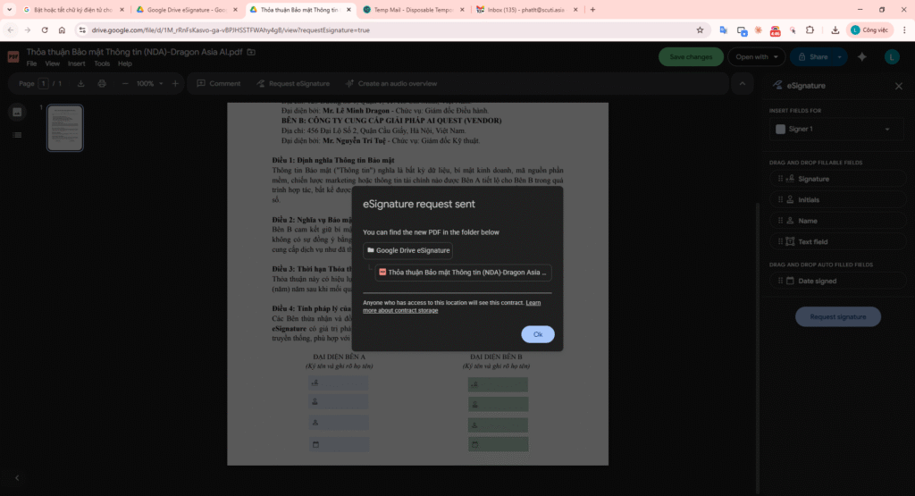Image resolution: width=915 pixels, height=496 pixels.
Task: Open the document outline list icon
Action: (17, 135)
